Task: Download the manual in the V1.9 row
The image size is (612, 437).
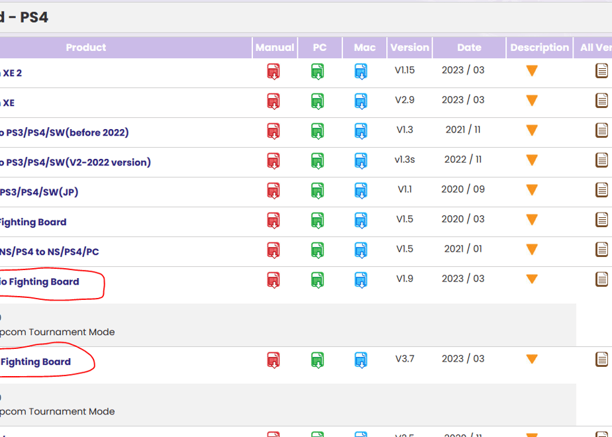Action: tap(274, 280)
